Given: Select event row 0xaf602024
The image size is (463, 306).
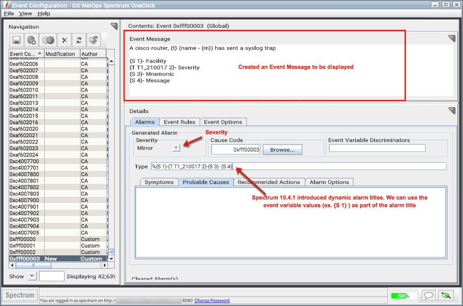Looking at the screenshot, I should [58, 155].
